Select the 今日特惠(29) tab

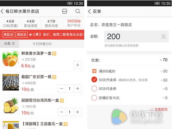click(x=42, y=44)
